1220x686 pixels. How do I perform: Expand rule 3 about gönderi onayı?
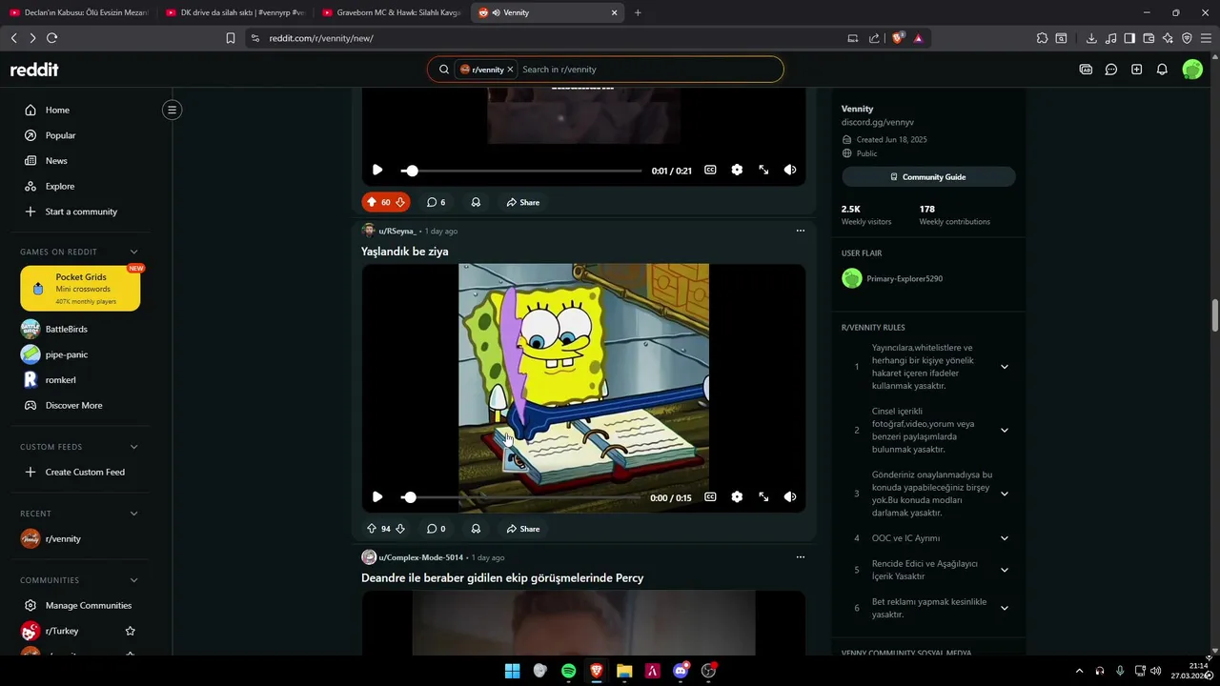[1004, 494]
